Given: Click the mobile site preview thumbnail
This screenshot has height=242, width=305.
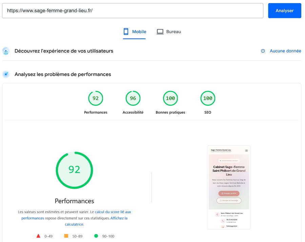Looking at the screenshot, I should [x=229, y=187].
